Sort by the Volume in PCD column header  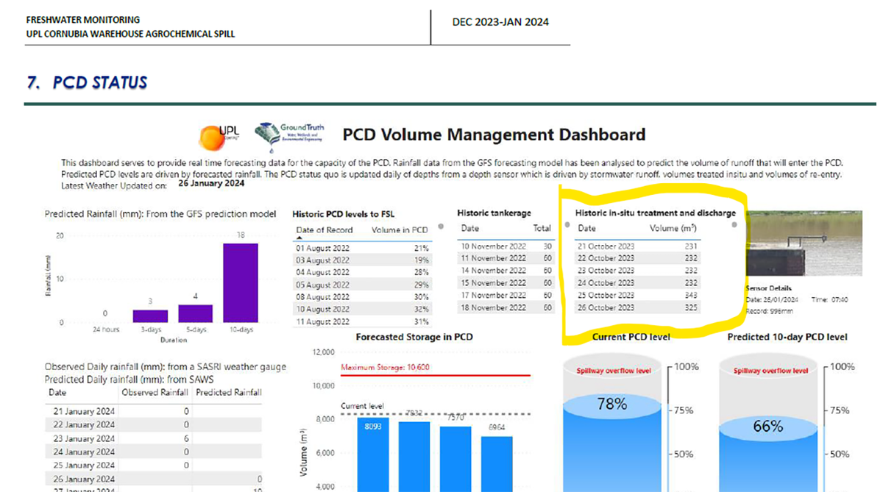coord(399,230)
